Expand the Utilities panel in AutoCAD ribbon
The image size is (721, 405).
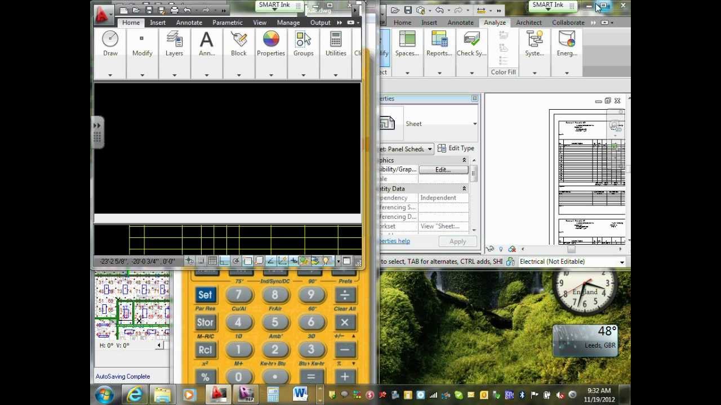336,75
